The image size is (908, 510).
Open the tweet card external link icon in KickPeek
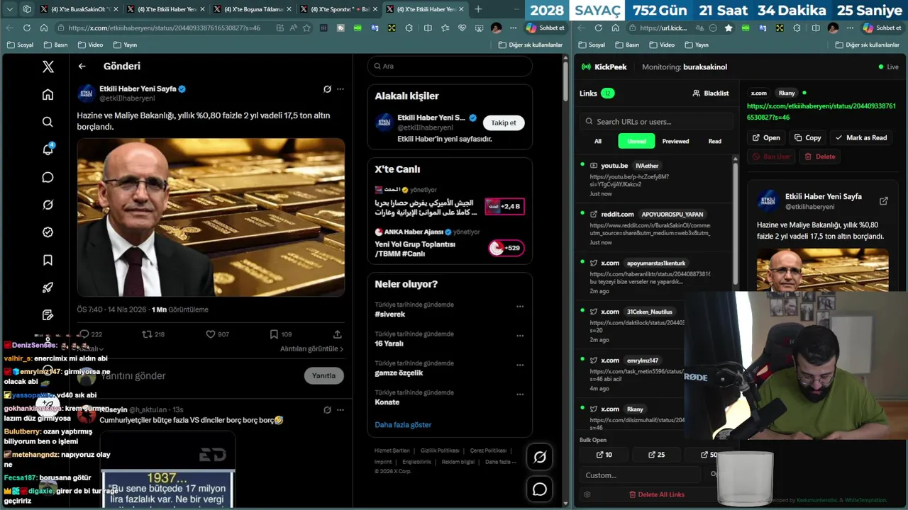point(883,201)
